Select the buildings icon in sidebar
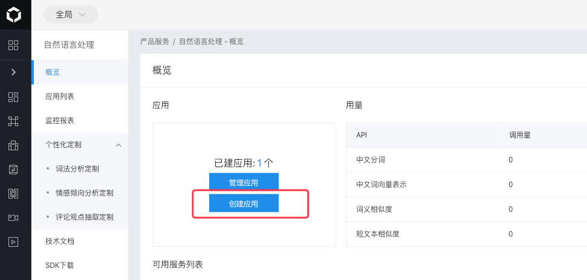This screenshot has width=587, height=280. 13,145
